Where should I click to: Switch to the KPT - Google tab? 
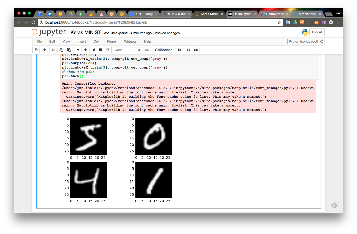[x=144, y=14]
